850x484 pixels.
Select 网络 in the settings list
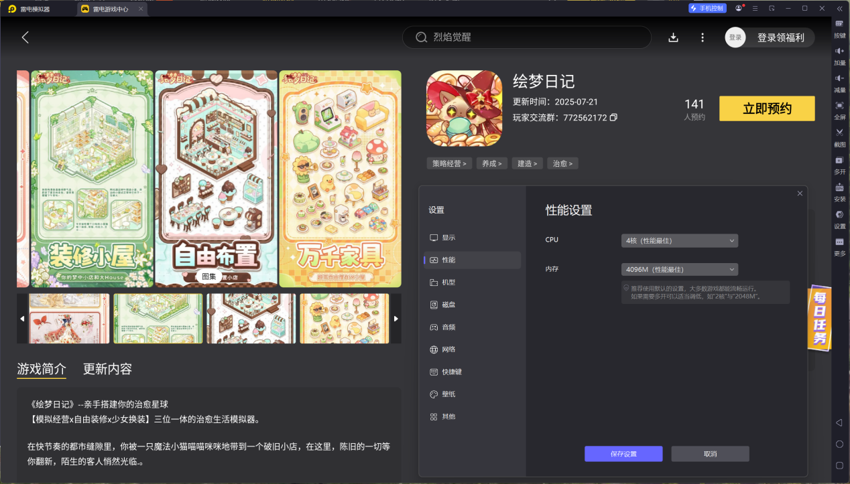coord(473,349)
